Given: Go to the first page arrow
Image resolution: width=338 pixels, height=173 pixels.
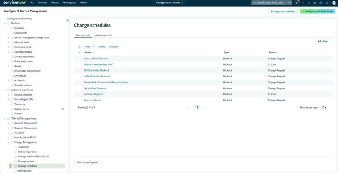Looking at the screenshot, I should point(188,107).
